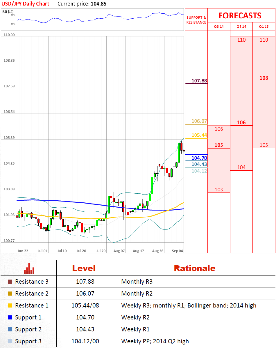
Task: Click the 106 value in Q3 14 forecast
Action: (219, 129)
